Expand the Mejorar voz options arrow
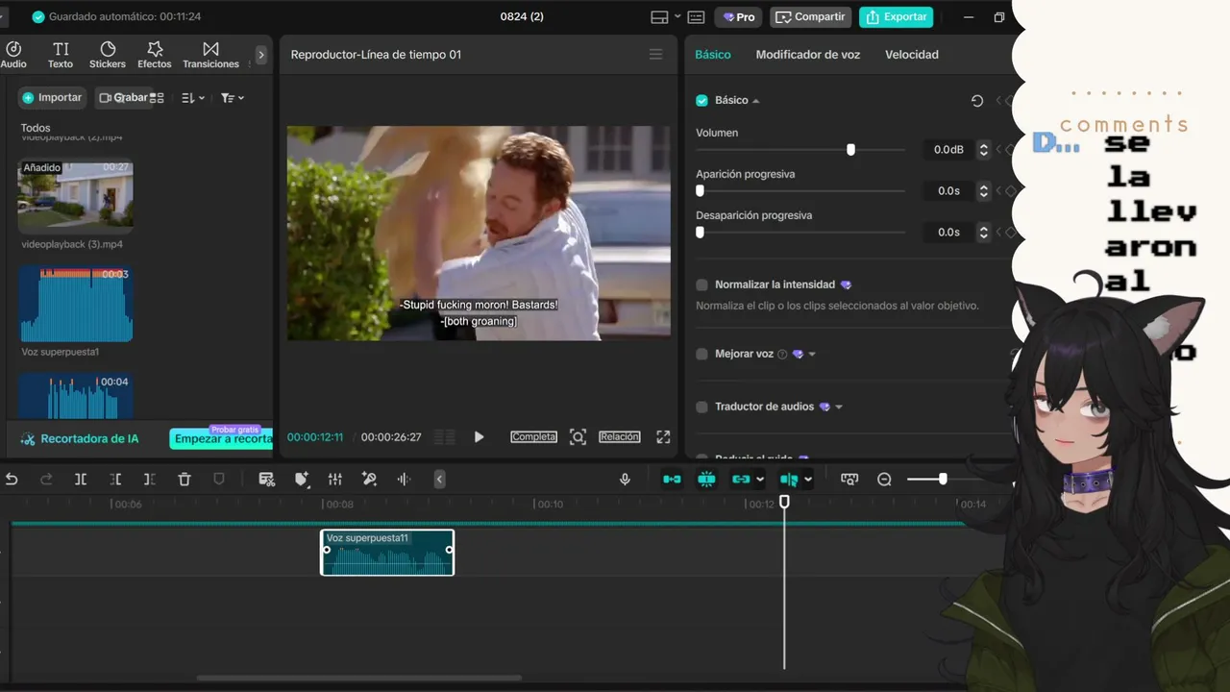Viewport: 1230px width, 692px height. coord(812,355)
